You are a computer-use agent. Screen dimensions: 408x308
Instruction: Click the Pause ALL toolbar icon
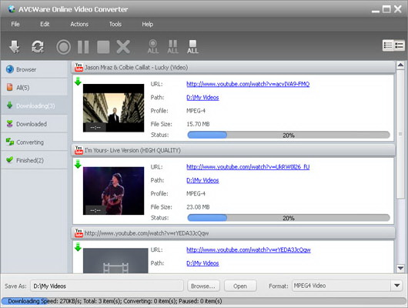pyautogui.click(x=172, y=47)
